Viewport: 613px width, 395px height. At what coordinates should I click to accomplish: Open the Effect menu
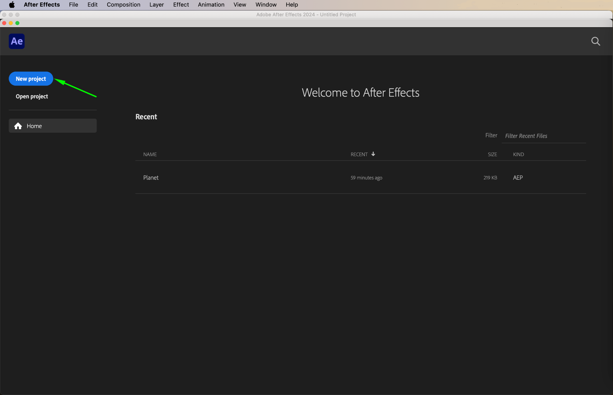click(x=181, y=4)
